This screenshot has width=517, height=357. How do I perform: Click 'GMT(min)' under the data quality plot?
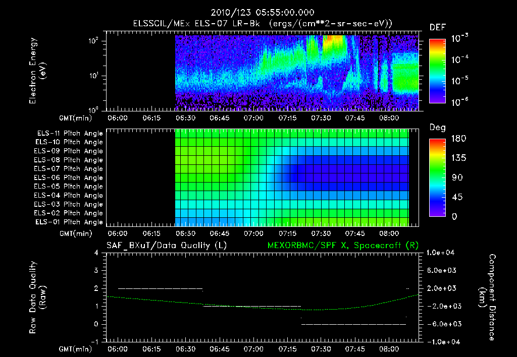pyautogui.click(x=76, y=349)
